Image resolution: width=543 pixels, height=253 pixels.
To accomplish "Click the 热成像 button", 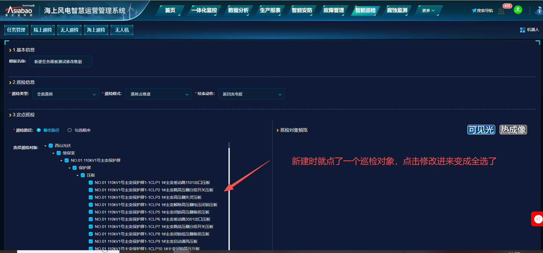I will 513,130.
